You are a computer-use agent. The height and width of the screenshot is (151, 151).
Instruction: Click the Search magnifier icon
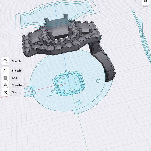pos(5,61)
